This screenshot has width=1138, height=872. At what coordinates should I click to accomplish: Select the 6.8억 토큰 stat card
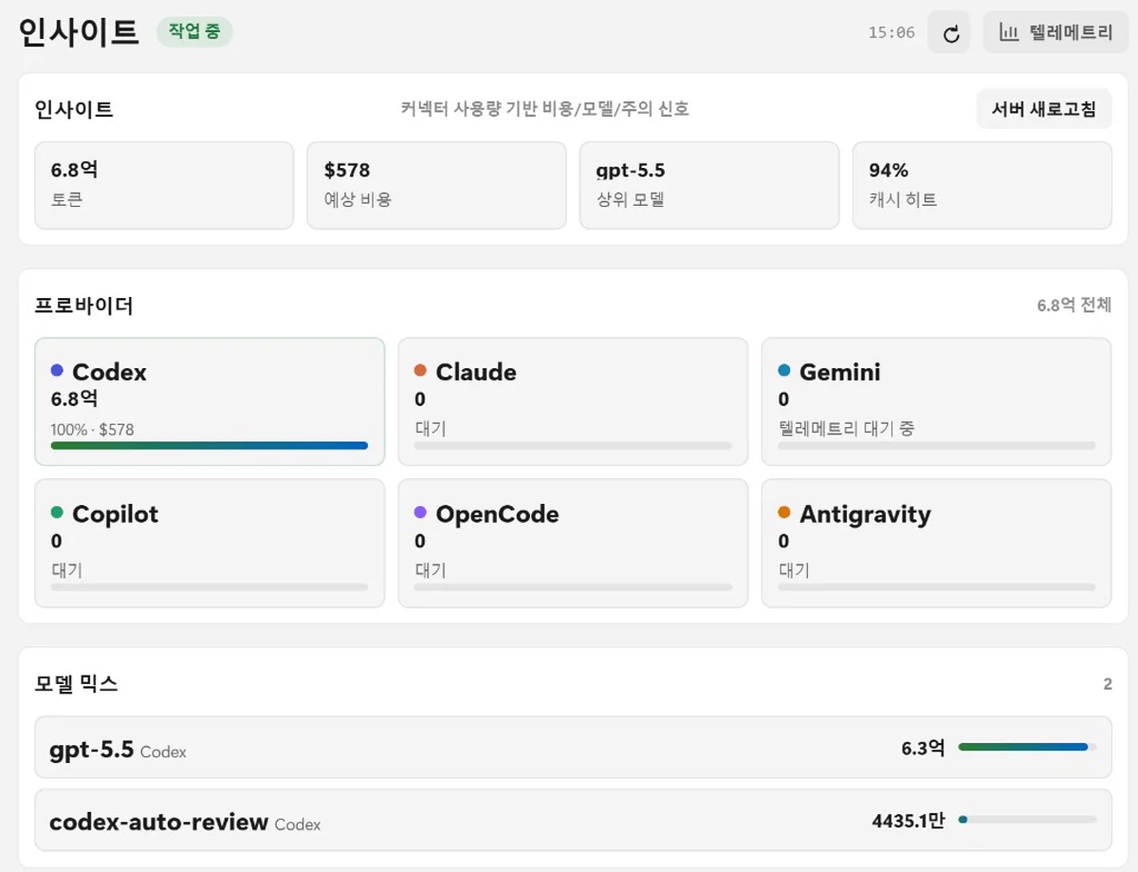pyautogui.click(x=164, y=186)
